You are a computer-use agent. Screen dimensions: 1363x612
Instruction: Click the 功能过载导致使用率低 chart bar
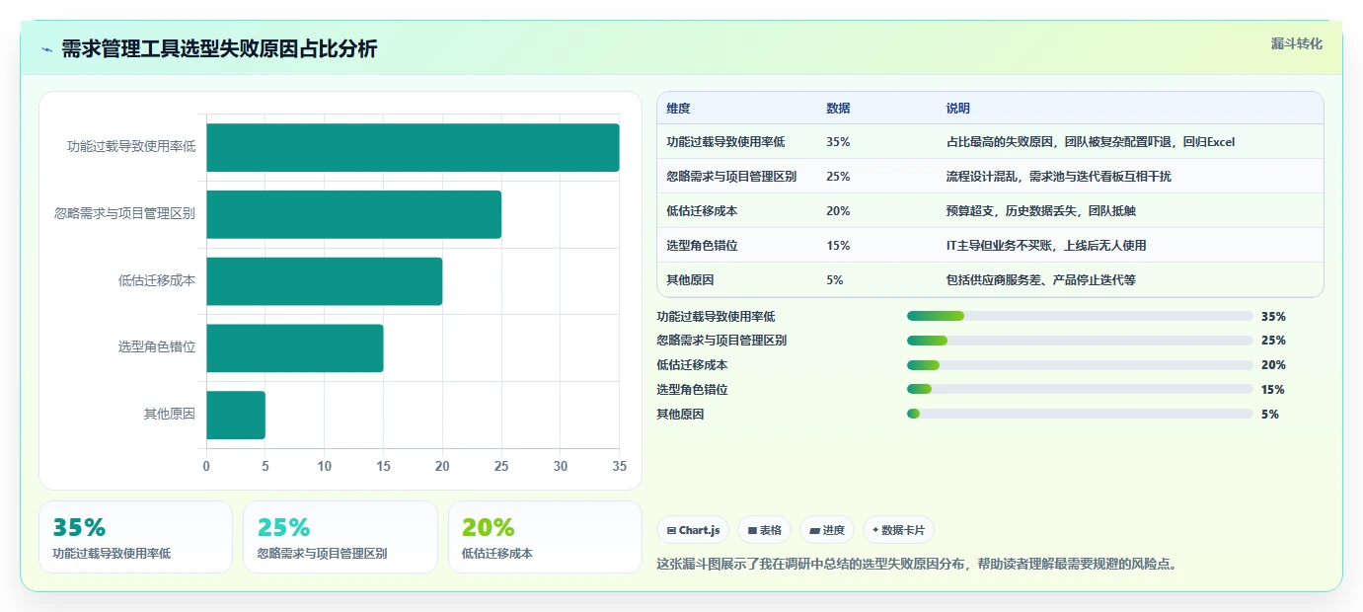click(413, 147)
